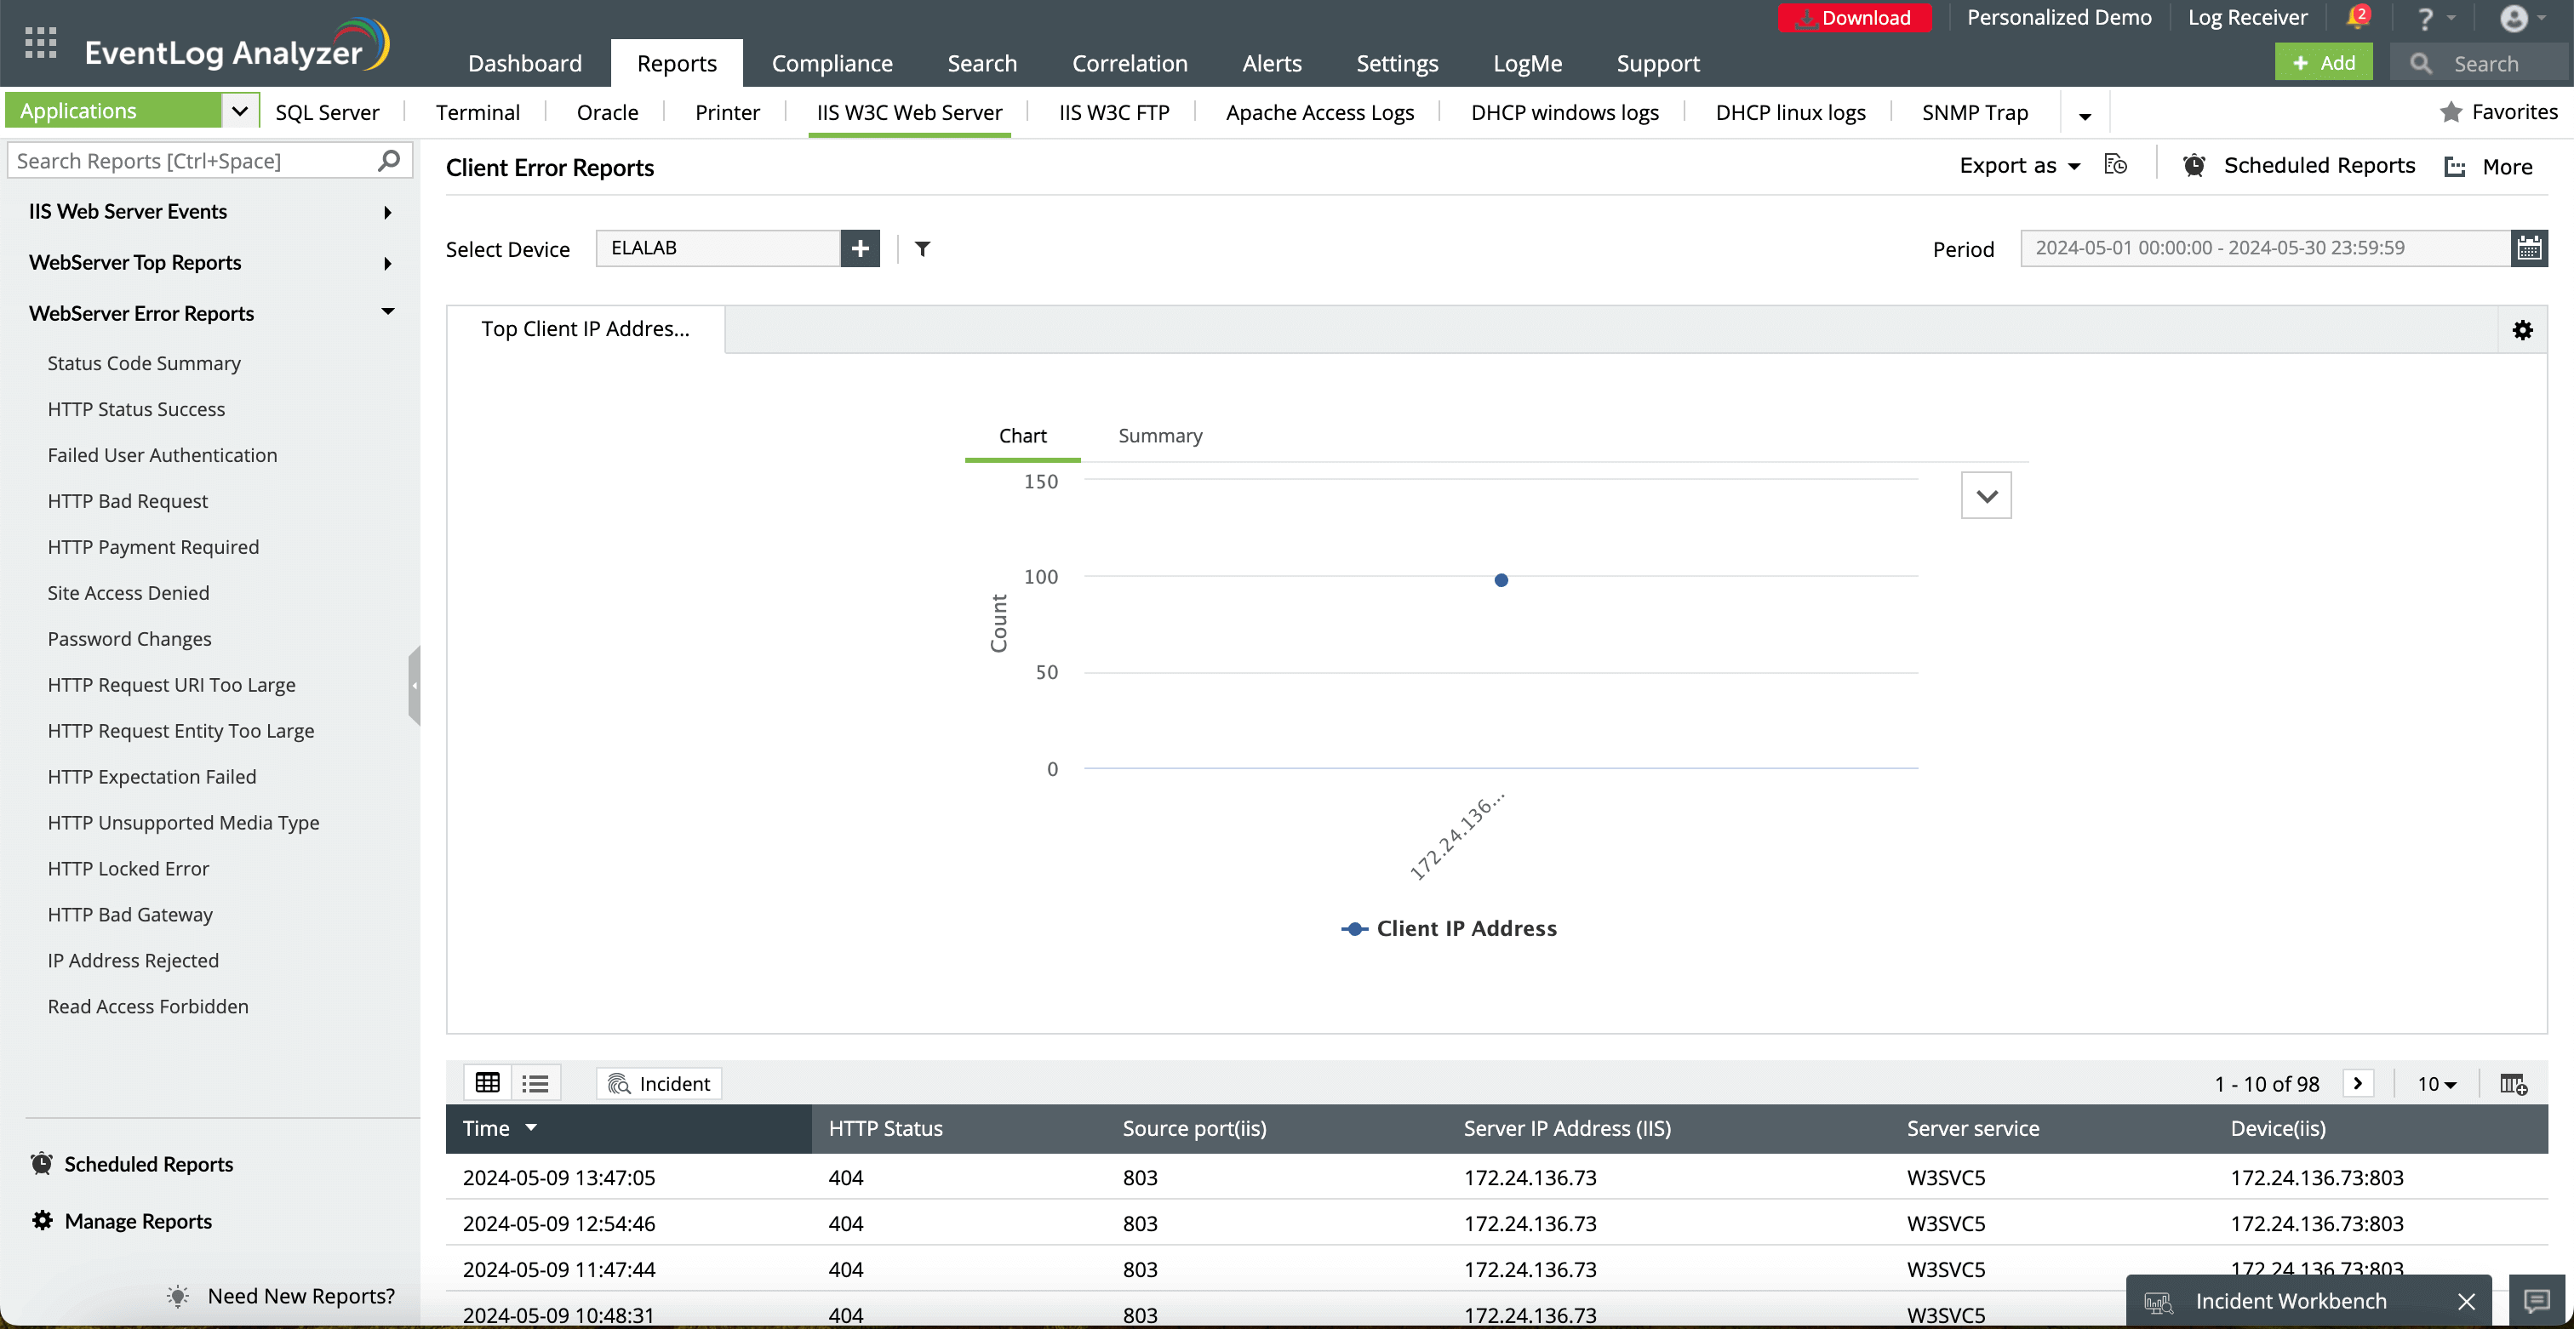2574x1329 pixels.
Task: Open the HTTP Bad Request report
Action: [128, 501]
